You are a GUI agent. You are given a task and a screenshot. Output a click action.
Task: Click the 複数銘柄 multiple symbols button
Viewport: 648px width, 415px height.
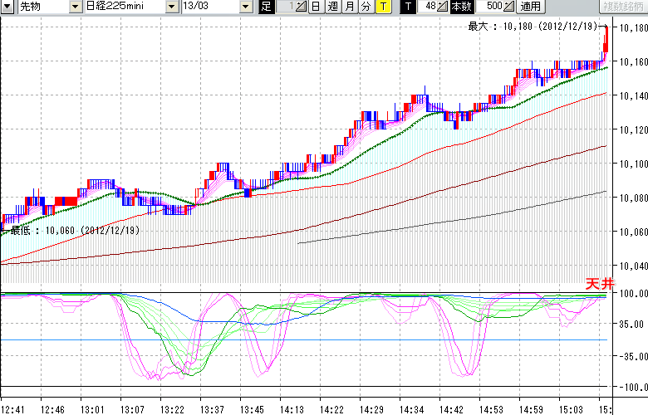tap(624, 7)
